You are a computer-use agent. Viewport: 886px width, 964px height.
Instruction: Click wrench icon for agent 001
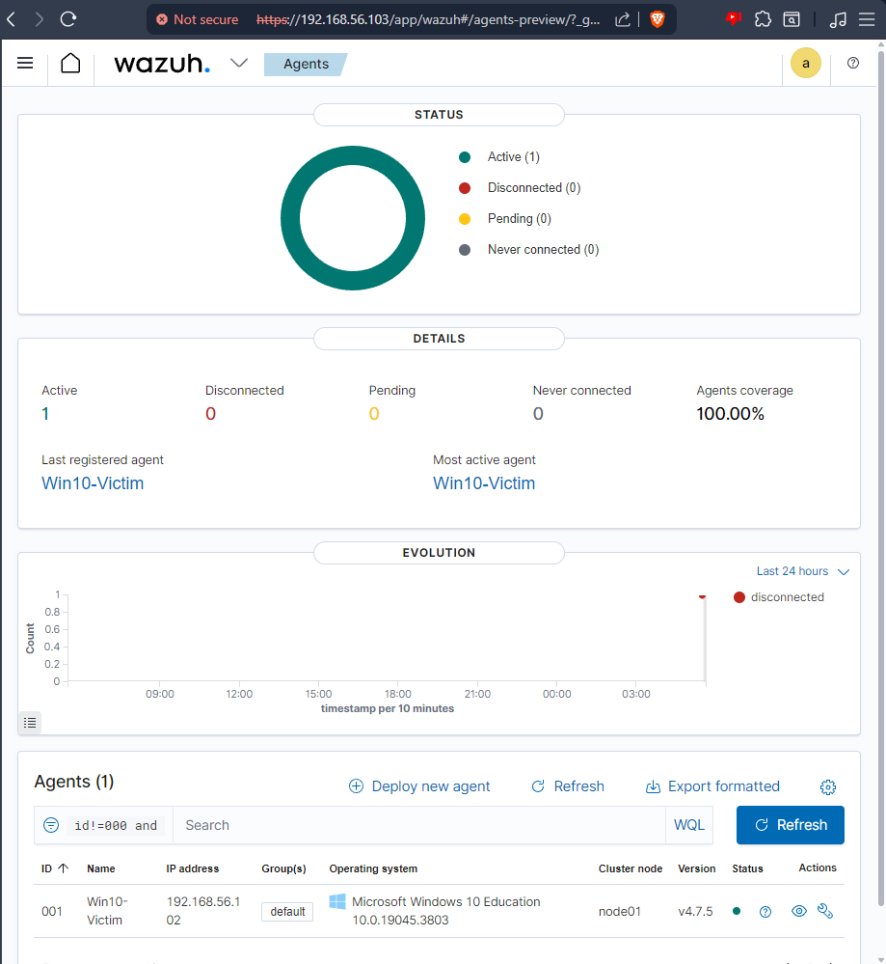tap(825, 911)
